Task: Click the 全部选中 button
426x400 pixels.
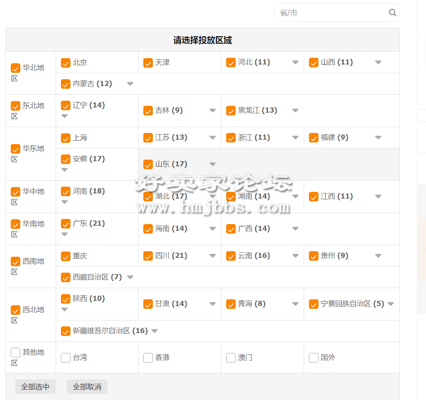Action: [35, 387]
